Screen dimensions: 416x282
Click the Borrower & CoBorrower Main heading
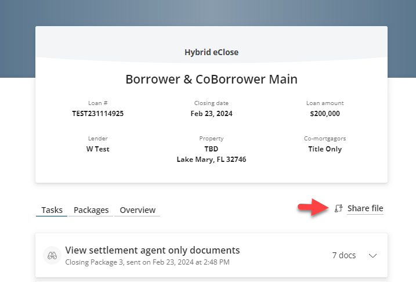tap(211, 79)
